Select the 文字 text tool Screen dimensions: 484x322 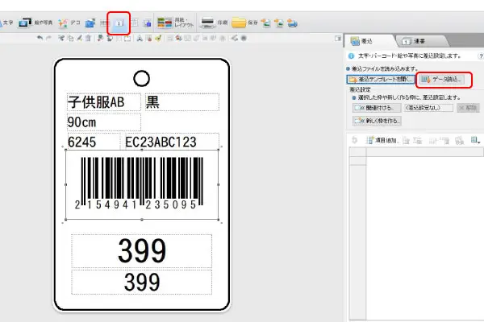tap(6, 23)
